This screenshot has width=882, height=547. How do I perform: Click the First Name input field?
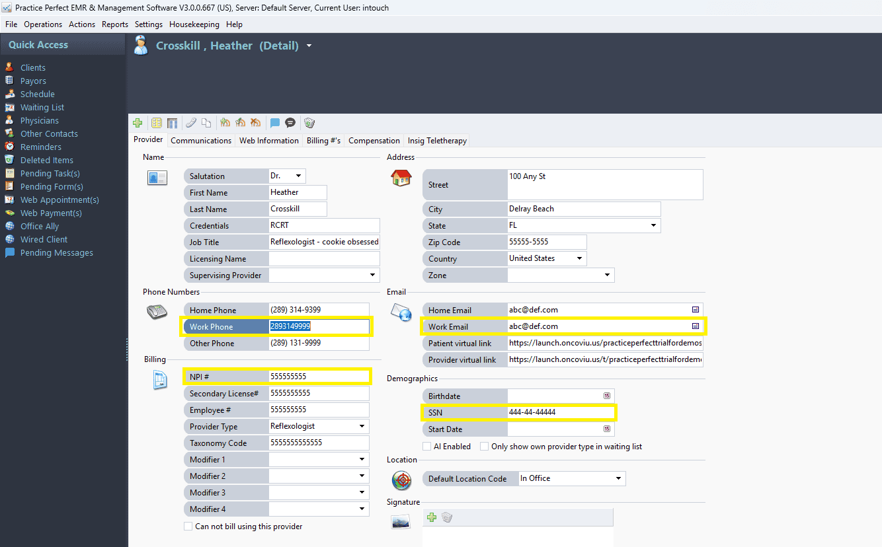point(298,192)
